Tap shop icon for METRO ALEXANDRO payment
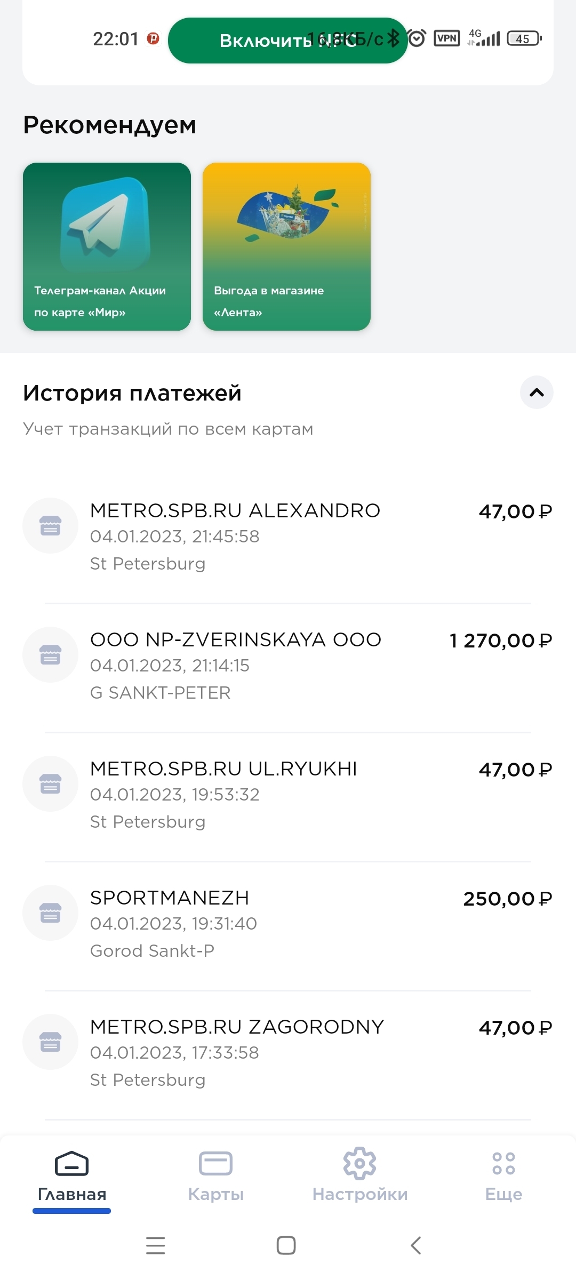This screenshot has height=1280, width=576. pyautogui.click(x=51, y=526)
